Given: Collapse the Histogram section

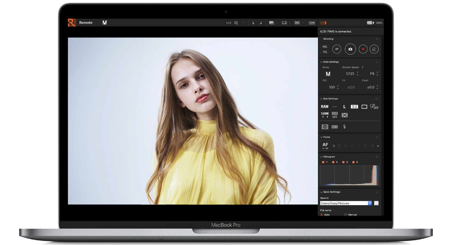Looking at the screenshot, I should tap(321, 157).
